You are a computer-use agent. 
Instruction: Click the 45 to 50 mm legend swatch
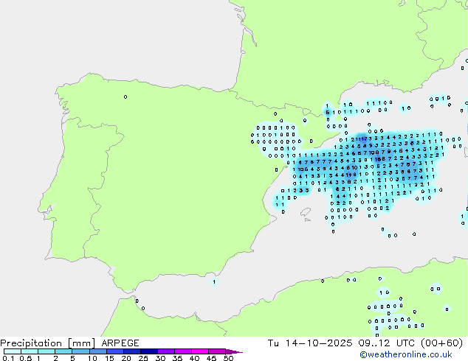[217, 351]
